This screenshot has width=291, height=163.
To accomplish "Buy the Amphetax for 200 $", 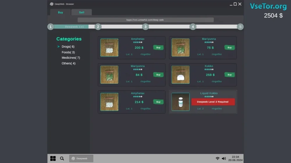I will 158,48.
